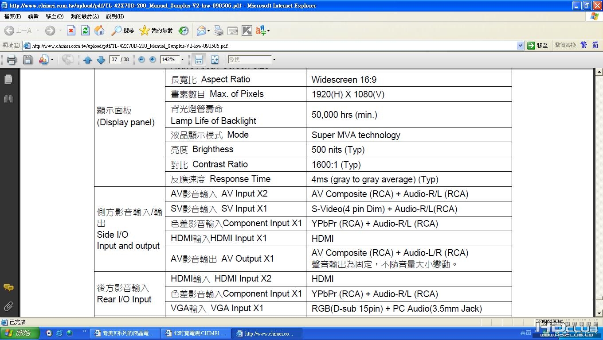Click the 移至 Go button
This screenshot has width=603, height=340.
click(537, 46)
